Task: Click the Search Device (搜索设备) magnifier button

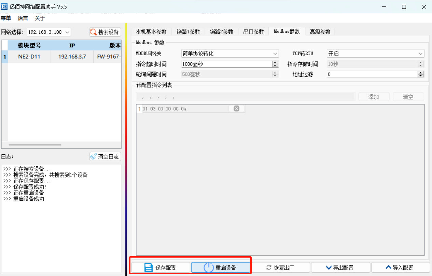Action: (x=105, y=32)
